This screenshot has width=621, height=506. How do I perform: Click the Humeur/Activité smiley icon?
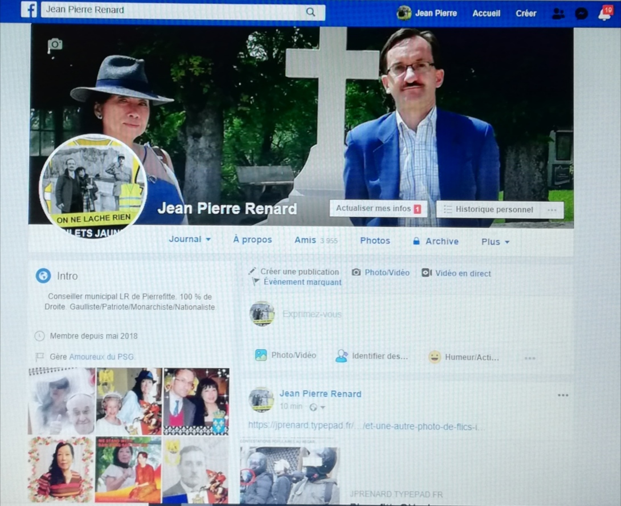[x=435, y=357]
